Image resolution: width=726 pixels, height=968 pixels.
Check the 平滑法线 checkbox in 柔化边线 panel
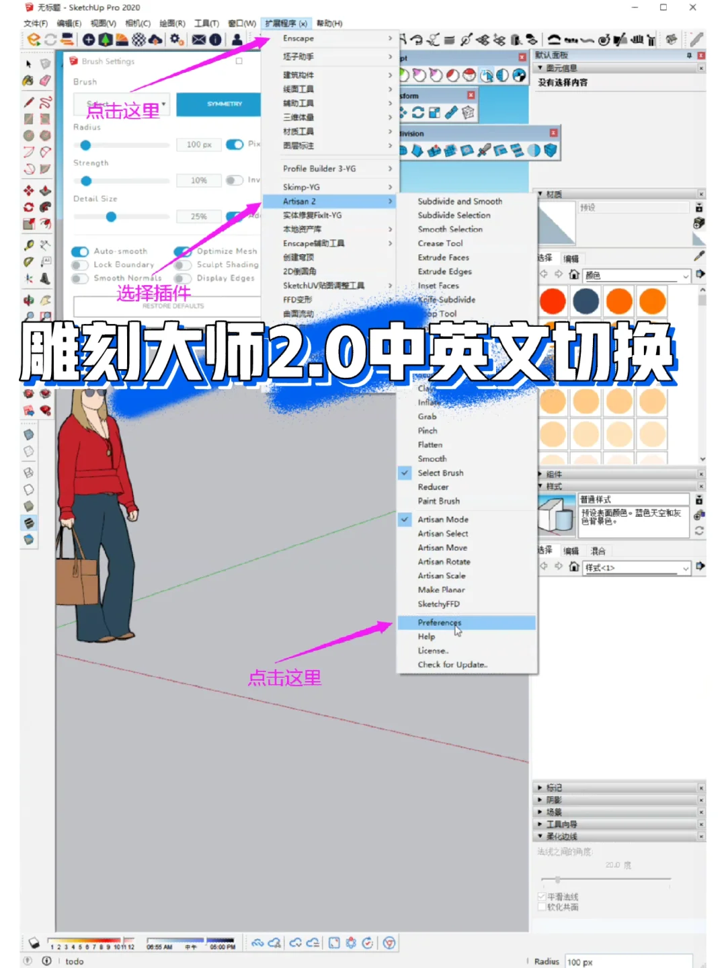click(x=542, y=897)
